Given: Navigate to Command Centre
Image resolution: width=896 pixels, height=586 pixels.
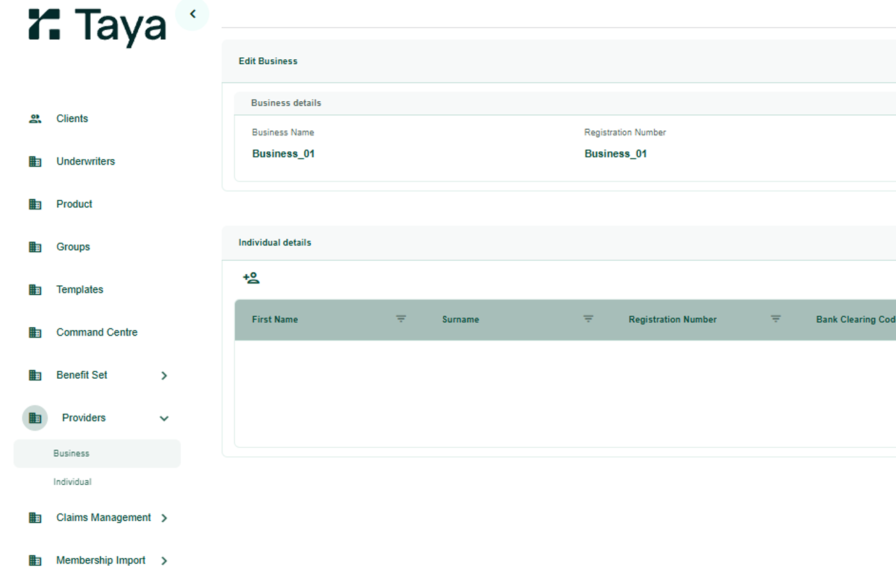Looking at the screenshot, I should [x=97, y=332].
